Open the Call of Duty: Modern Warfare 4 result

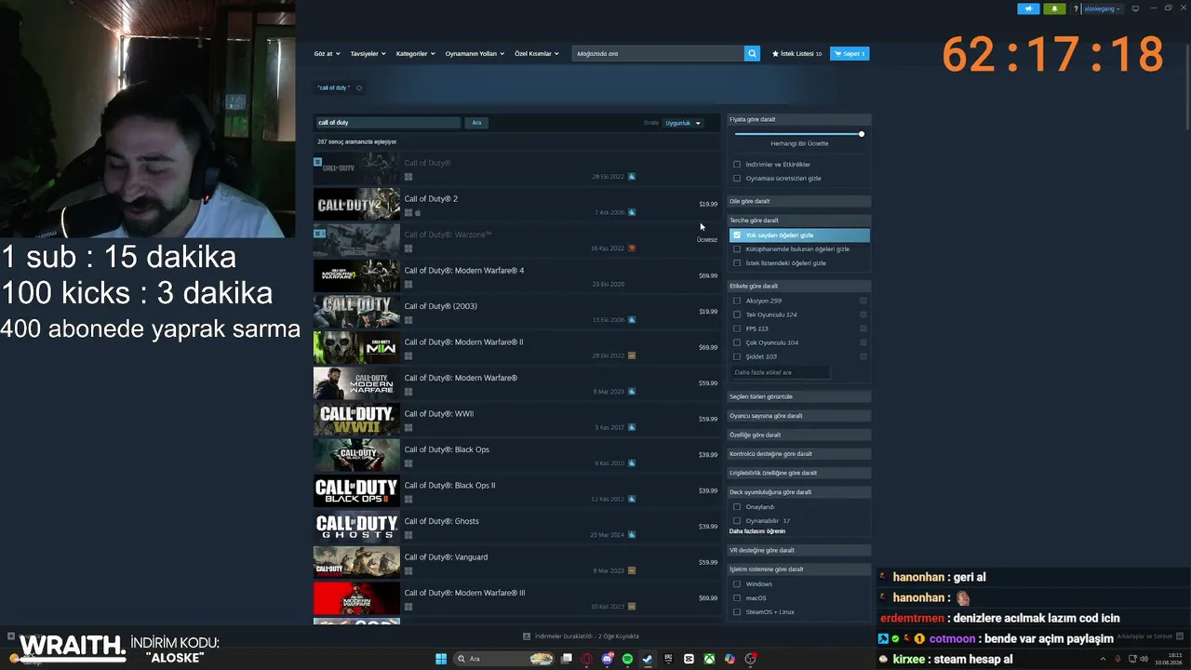517,276
